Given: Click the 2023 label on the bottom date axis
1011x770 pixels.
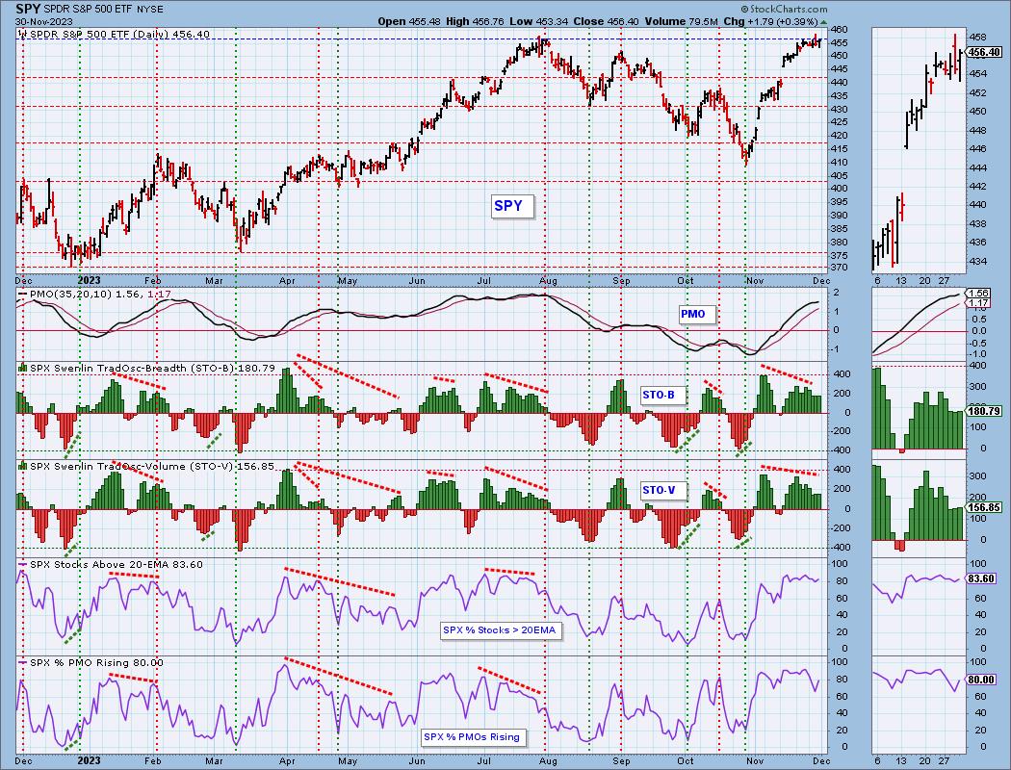Looking at the screenshot, I should coord(89,761).
